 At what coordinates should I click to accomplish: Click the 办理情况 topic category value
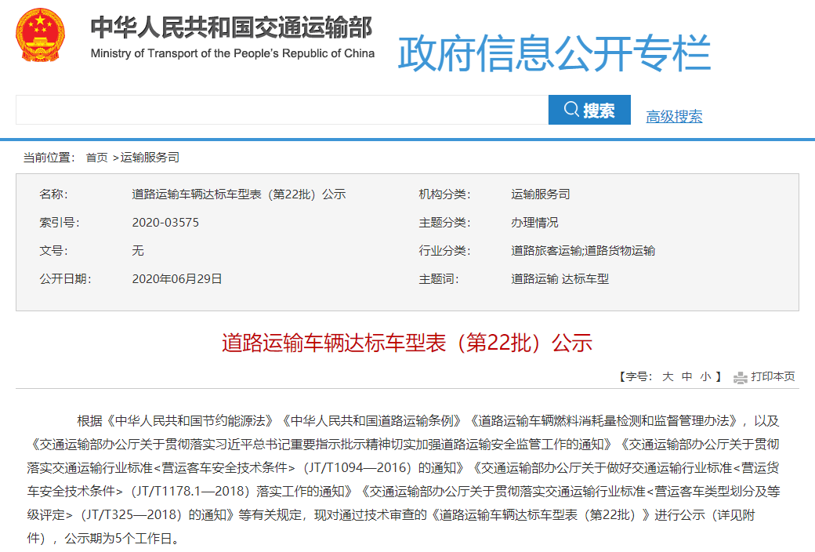(x=534, y=223)
